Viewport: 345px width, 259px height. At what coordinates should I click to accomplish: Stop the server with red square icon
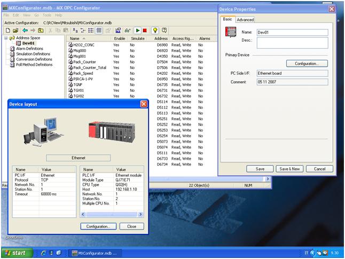click(145, 30)
